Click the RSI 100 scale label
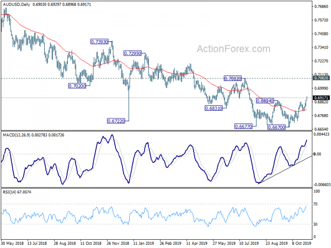The width and height of the screenshot is (331, 248). point(317,191)
